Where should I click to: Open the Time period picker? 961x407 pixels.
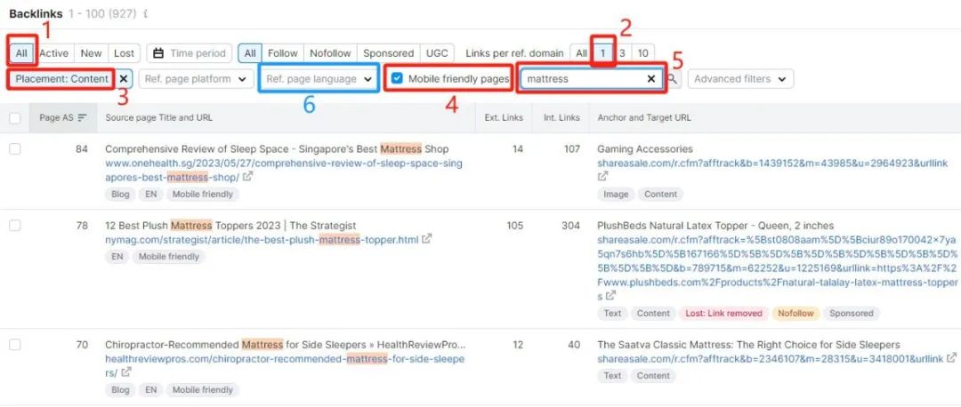pos(190,53)
